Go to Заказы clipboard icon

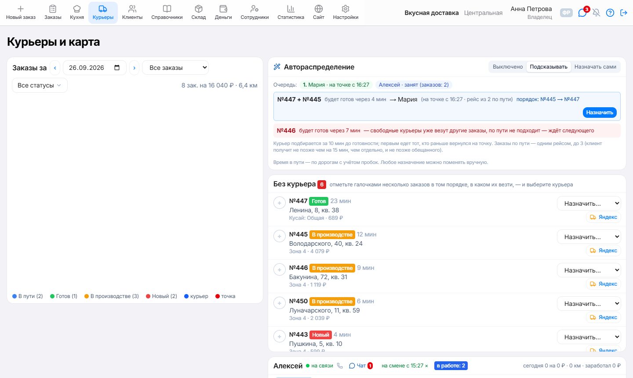tap(53, 9)
